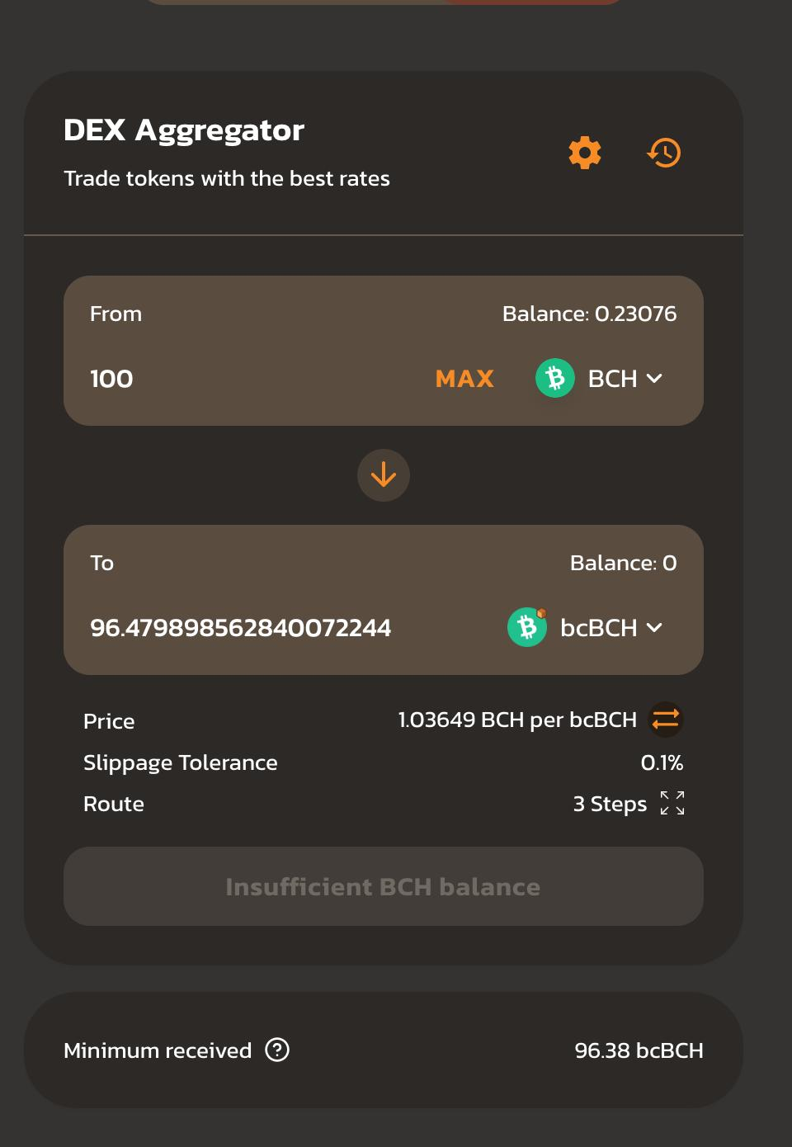Expand route details with fullscreen icon
Viewport: 792px width, 1147px height.
coord(672,803)
